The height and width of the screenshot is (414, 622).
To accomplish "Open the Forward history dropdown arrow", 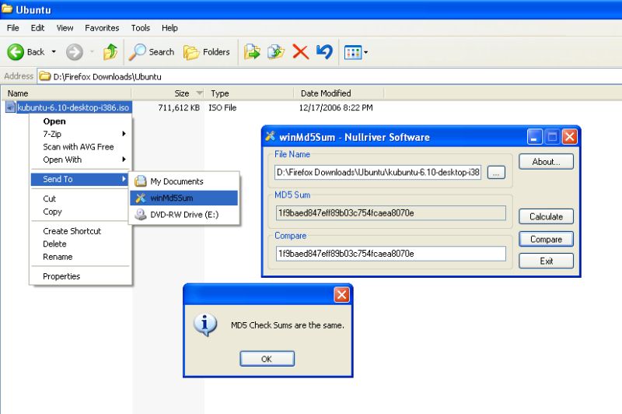I will coord(92,52).
